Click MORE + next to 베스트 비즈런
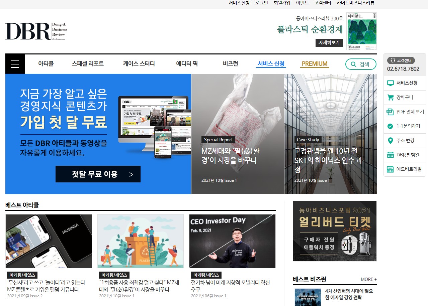Screen dimensions: 428x306 (369, 279)
